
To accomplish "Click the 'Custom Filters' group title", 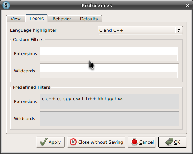I will point(28,40).
